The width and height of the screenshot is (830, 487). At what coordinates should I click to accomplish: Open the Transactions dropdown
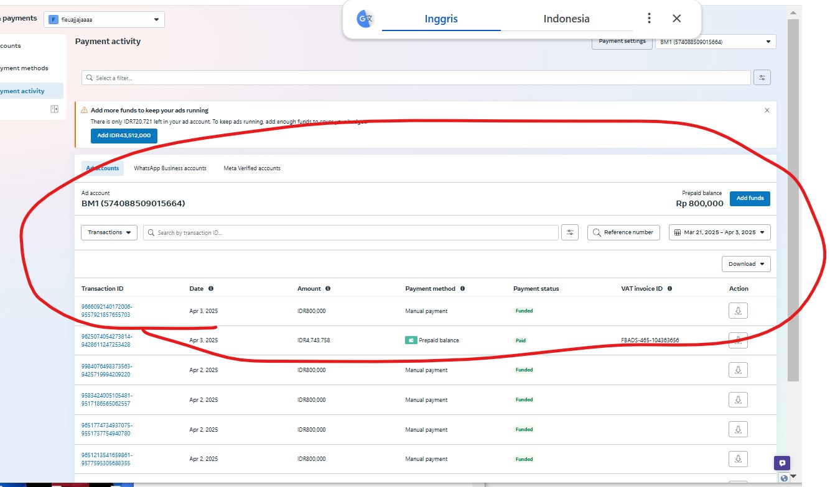click(x=109, y=232)
